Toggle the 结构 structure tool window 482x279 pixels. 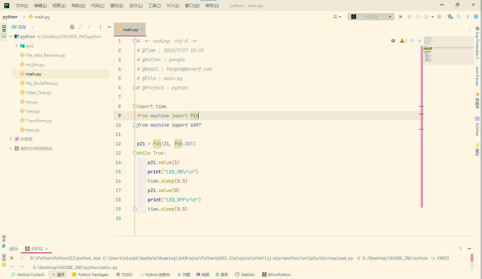(x=4, y=260)
